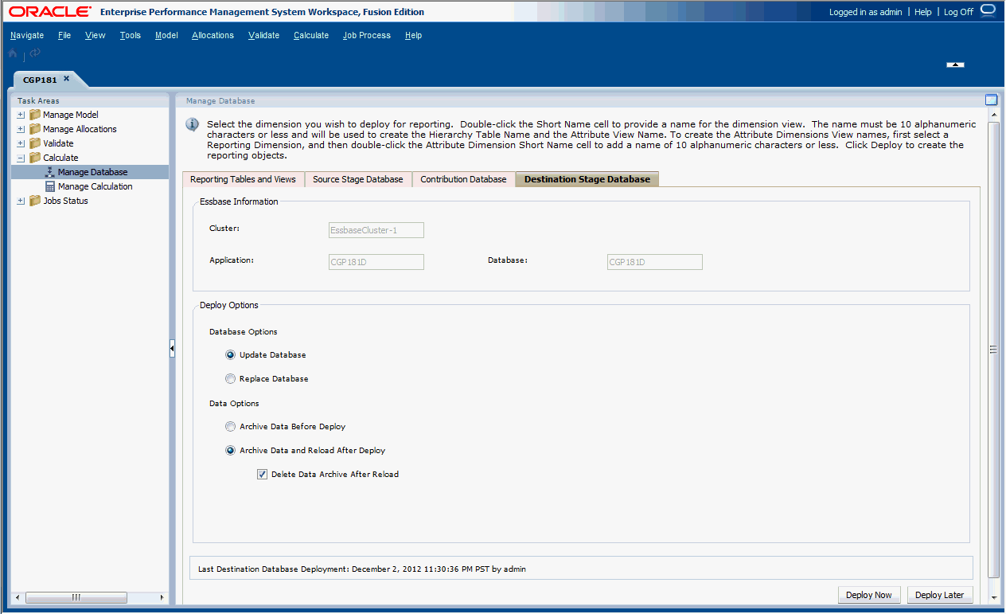This screenshot has height=614, width=1006.
Task: Switch to Source Stage Database tab
Action: coord(358,179)
